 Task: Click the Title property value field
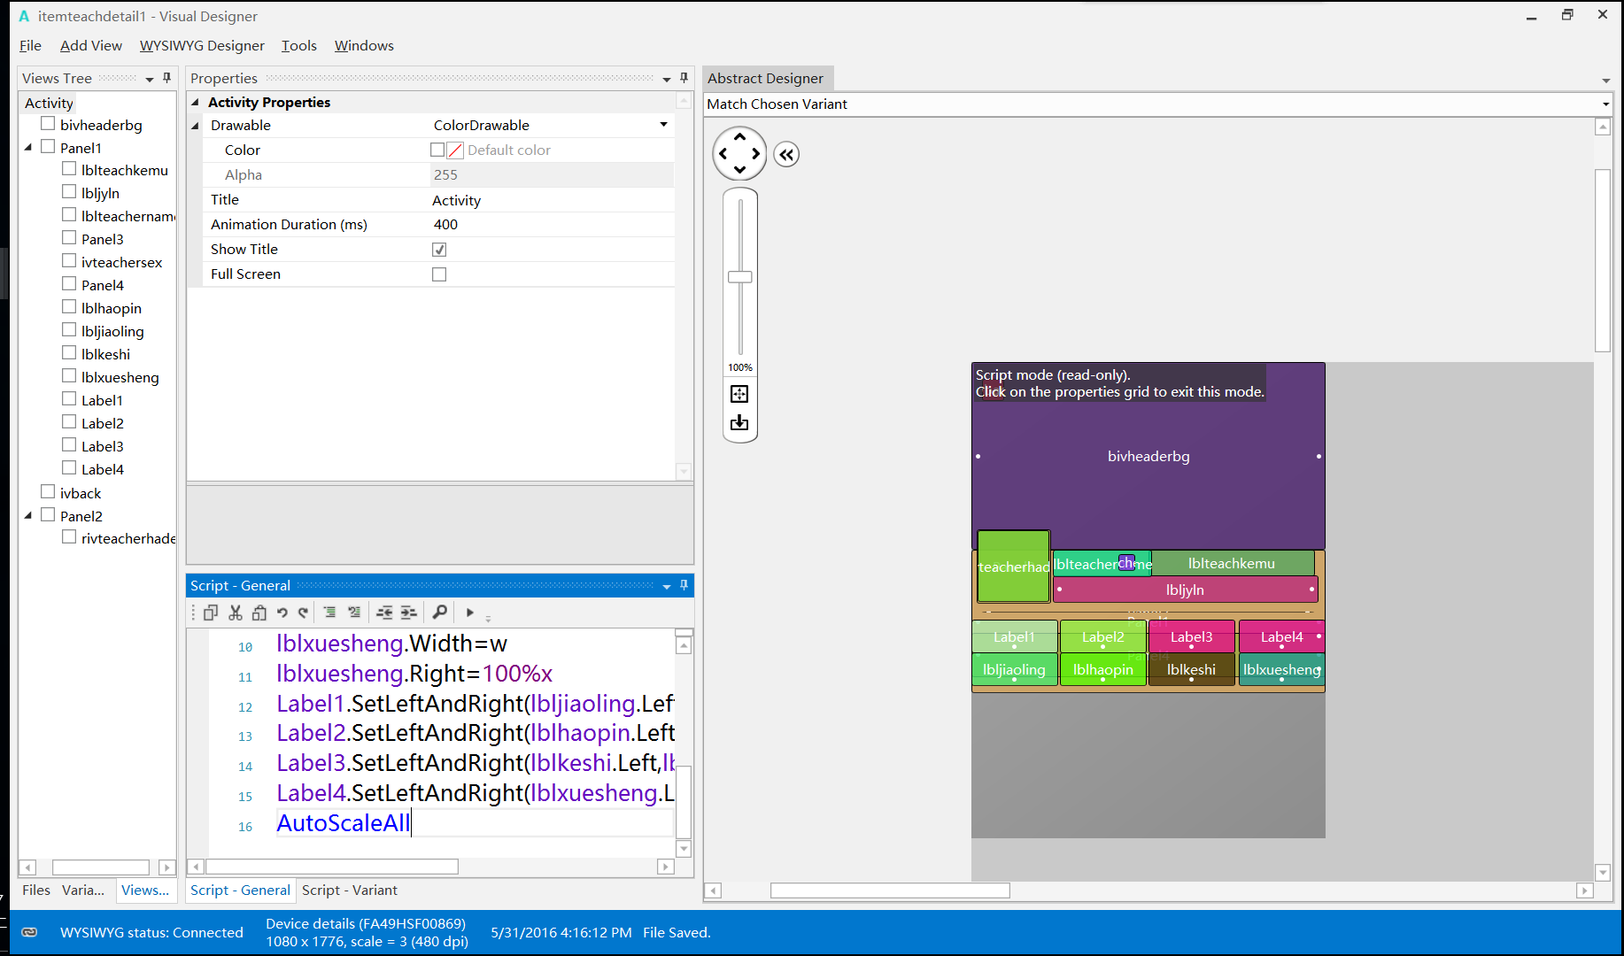[x=552, y=200]
